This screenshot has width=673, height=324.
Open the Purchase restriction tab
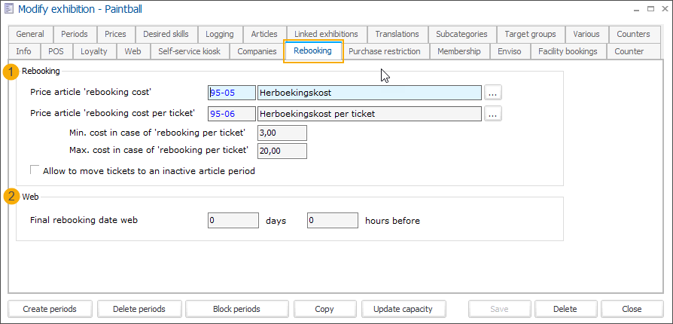click(385, 51)
